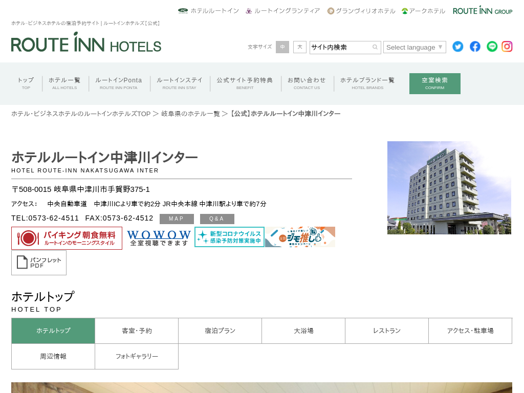Open the Select language dropdown

414,47
